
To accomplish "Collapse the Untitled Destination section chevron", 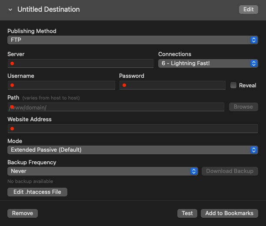I will 10,10.
